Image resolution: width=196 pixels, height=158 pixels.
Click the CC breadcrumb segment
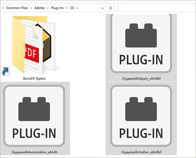72,8
